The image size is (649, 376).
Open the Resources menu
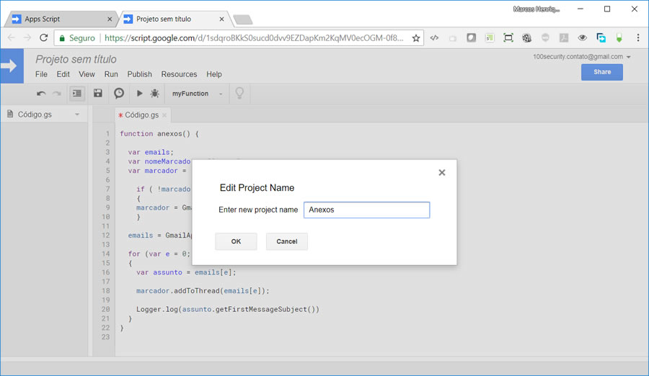180,74
